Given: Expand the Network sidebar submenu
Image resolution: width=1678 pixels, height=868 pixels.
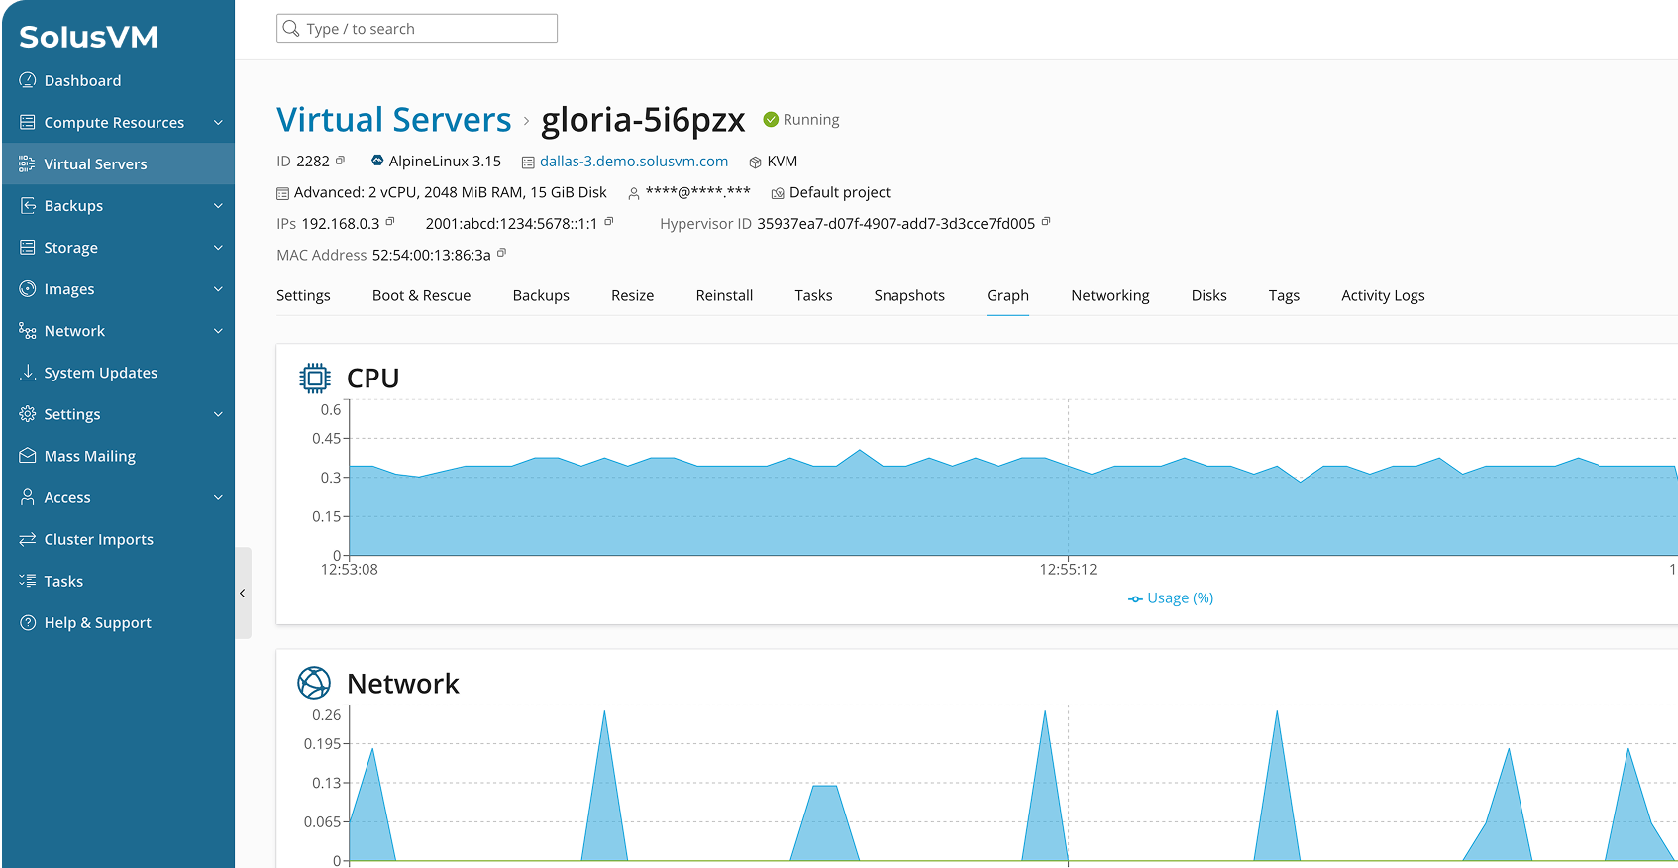Looking at the screenshot, I should pos(218,331).
